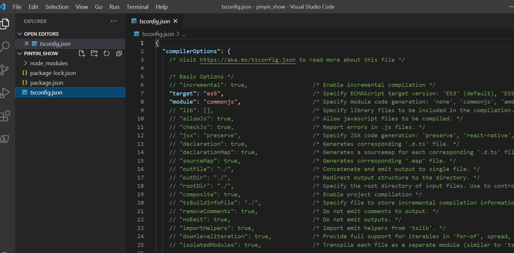The width and height of the screenshot is (514, 253).
Task: Open the Edit menu
Action: 33,7
